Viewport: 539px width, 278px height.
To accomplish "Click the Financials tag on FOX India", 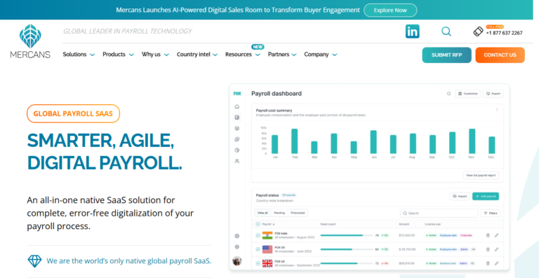I will click(466, 235).
